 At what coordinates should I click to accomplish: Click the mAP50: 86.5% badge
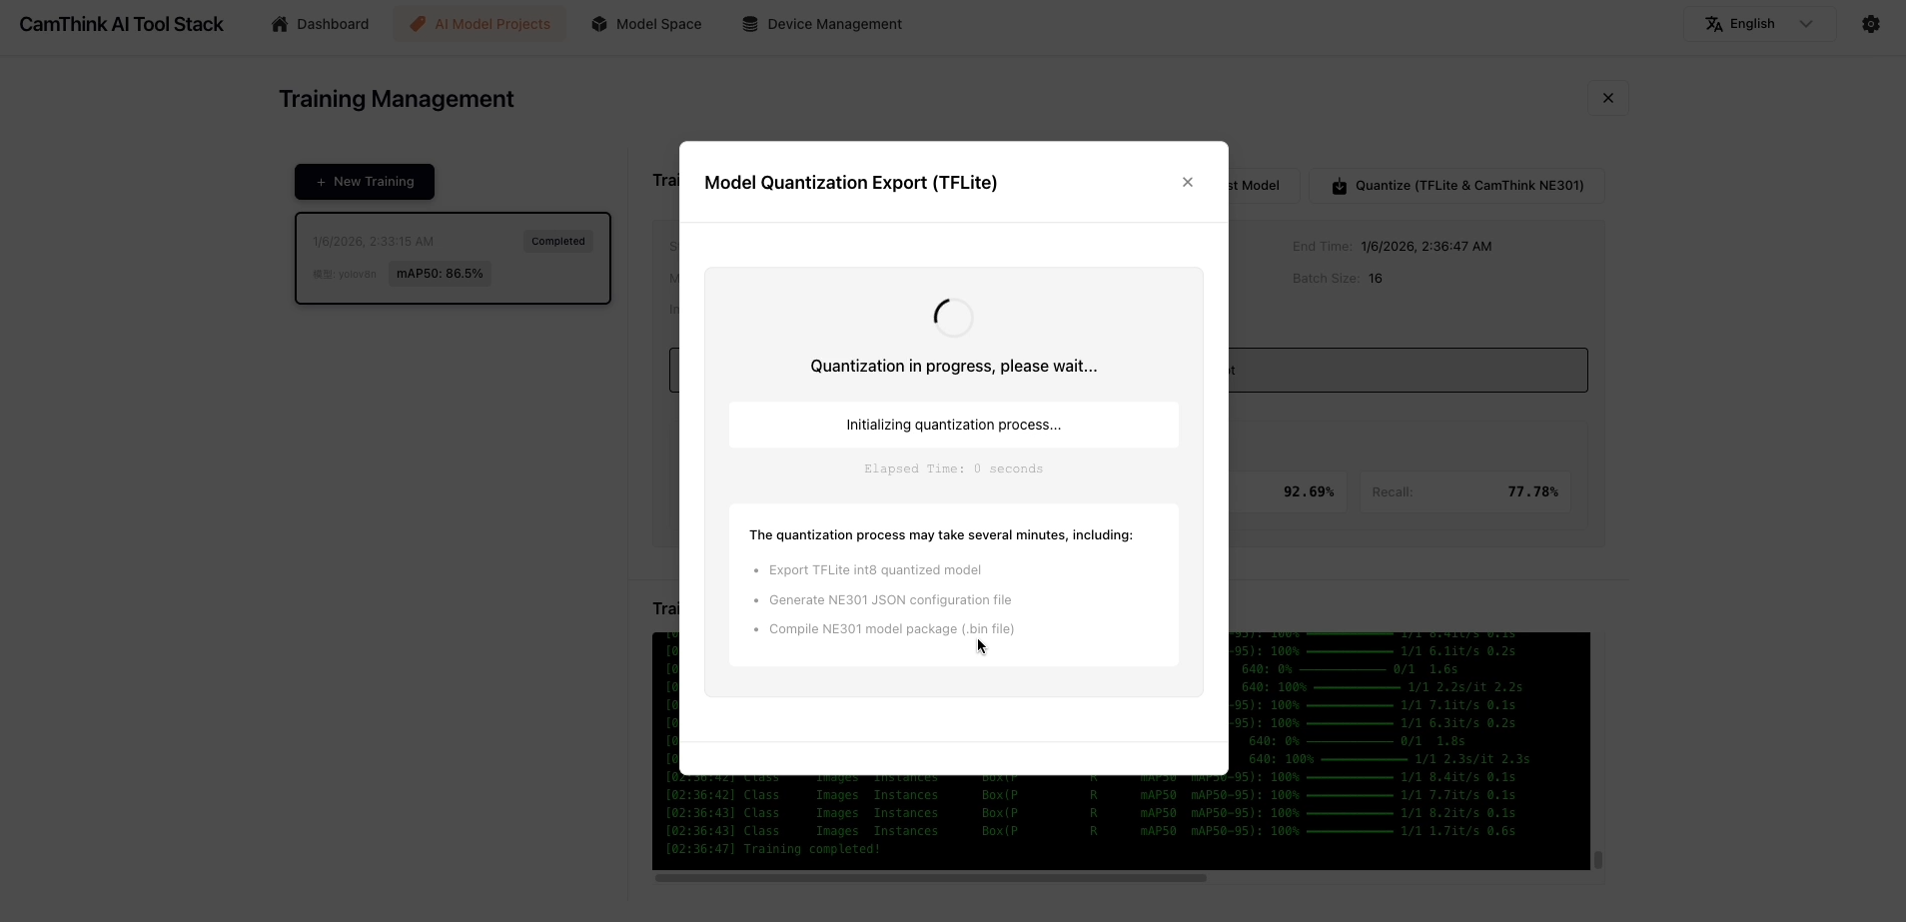[x=440, y=274]
